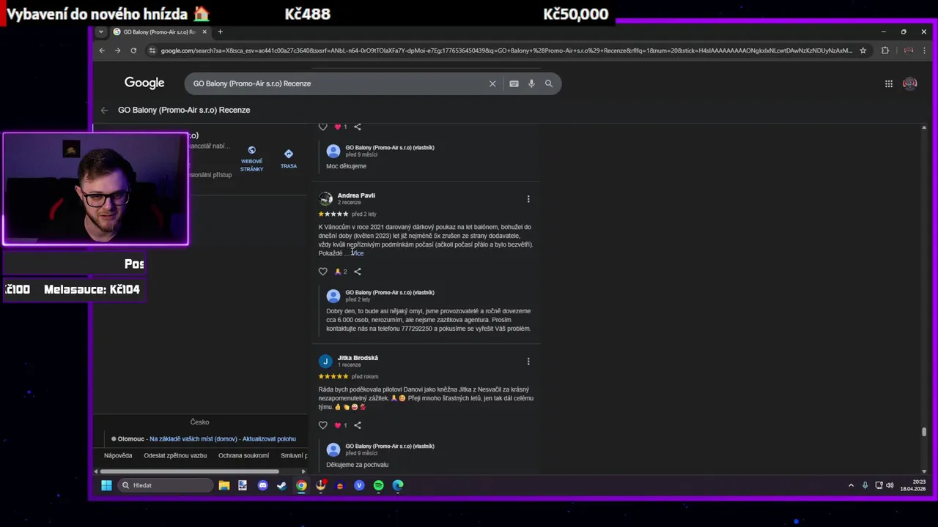The image size is (938, 527).
Task: Open Steam from the taskbar
Action: [x=281, y=485]
